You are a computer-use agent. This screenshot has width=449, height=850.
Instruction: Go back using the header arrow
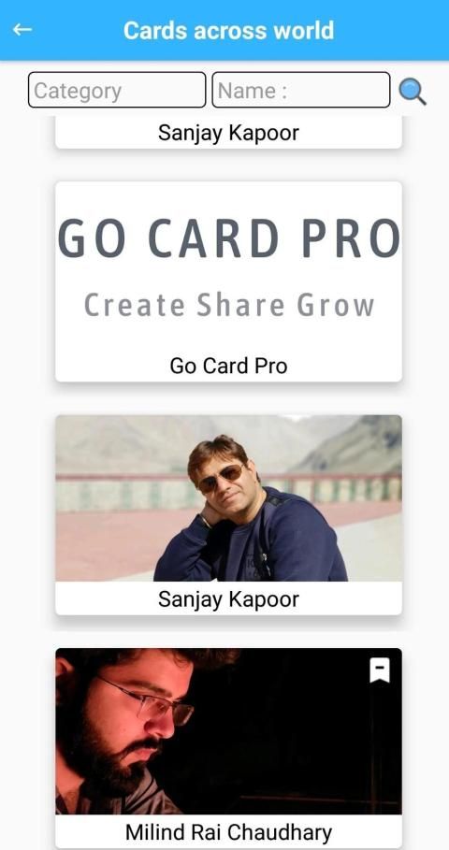click(22, 30)
